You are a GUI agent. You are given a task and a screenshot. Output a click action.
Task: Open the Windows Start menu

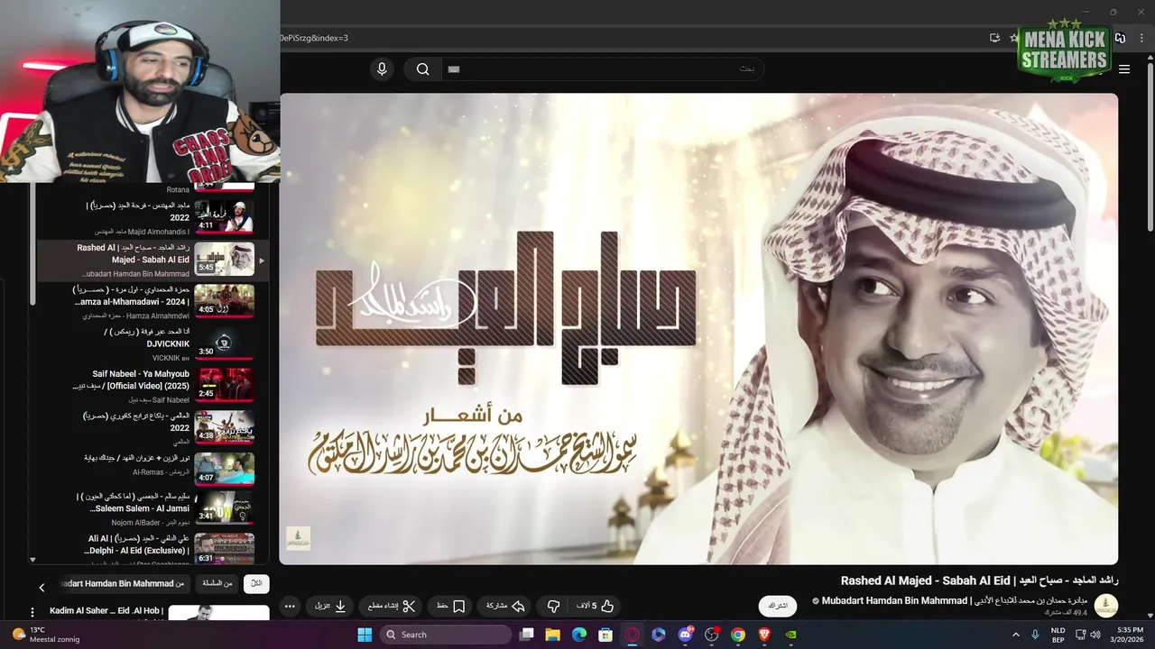click(365, 635)
